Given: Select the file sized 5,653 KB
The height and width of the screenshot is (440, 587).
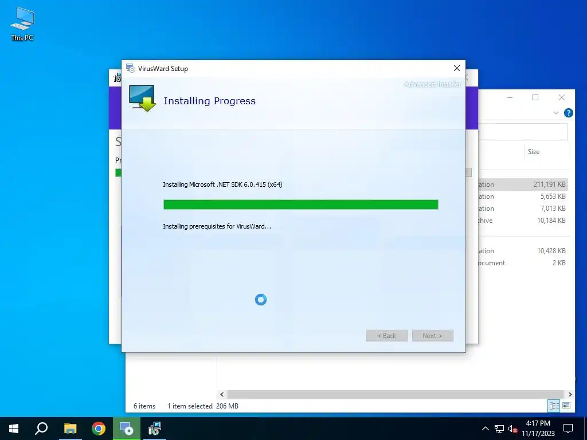Looking at the screenshot, I should pyautogui.click(x=523, y=197).
